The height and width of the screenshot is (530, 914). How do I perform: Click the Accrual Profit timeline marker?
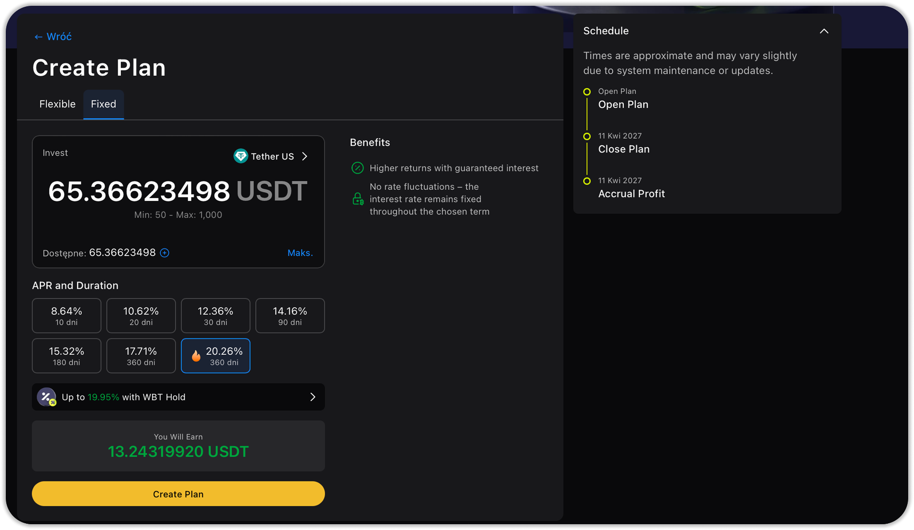[x=587, y=181]
